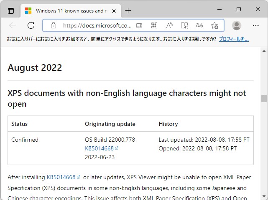Open the KB5014668 link in the paragraph

pos(64,177)
